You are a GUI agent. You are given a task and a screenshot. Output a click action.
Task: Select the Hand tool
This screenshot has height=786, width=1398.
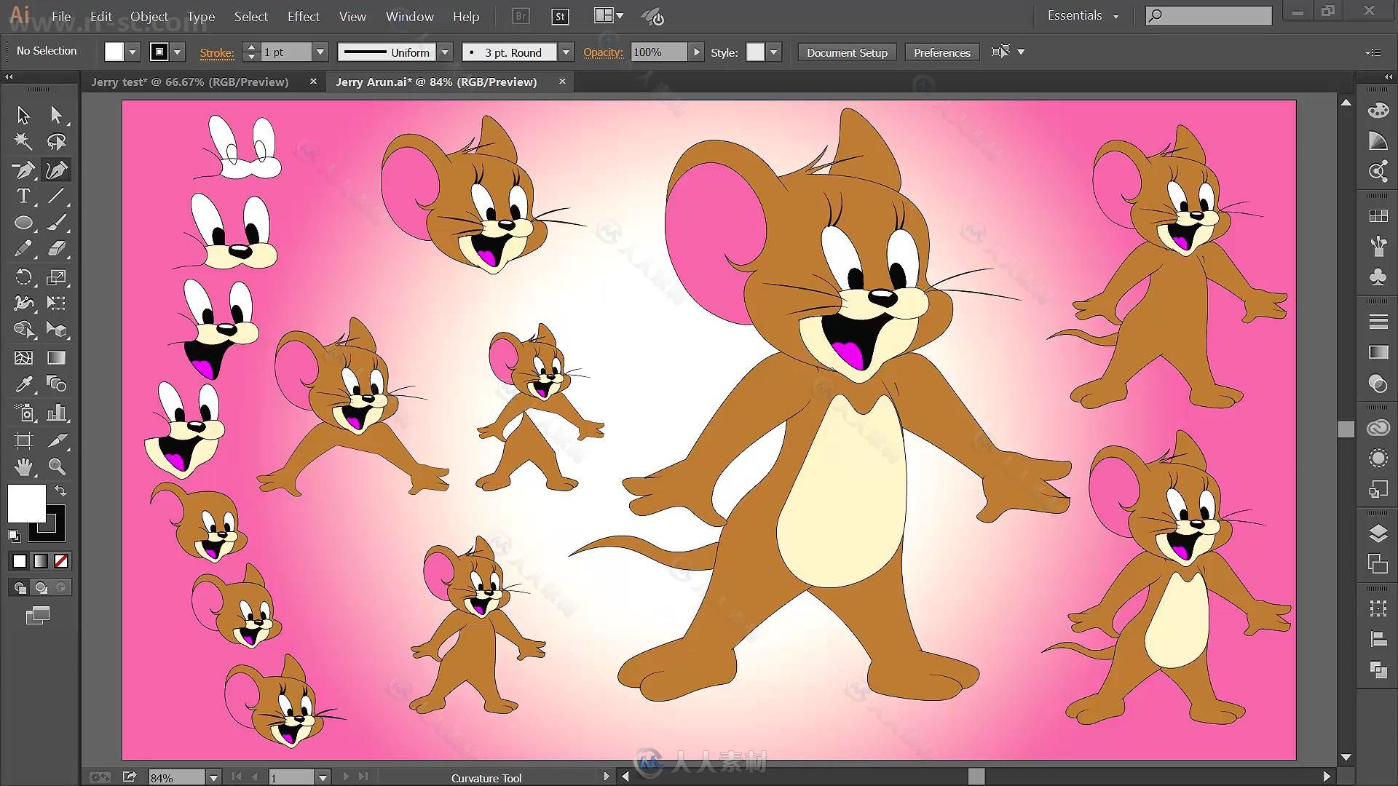point(23,466)
